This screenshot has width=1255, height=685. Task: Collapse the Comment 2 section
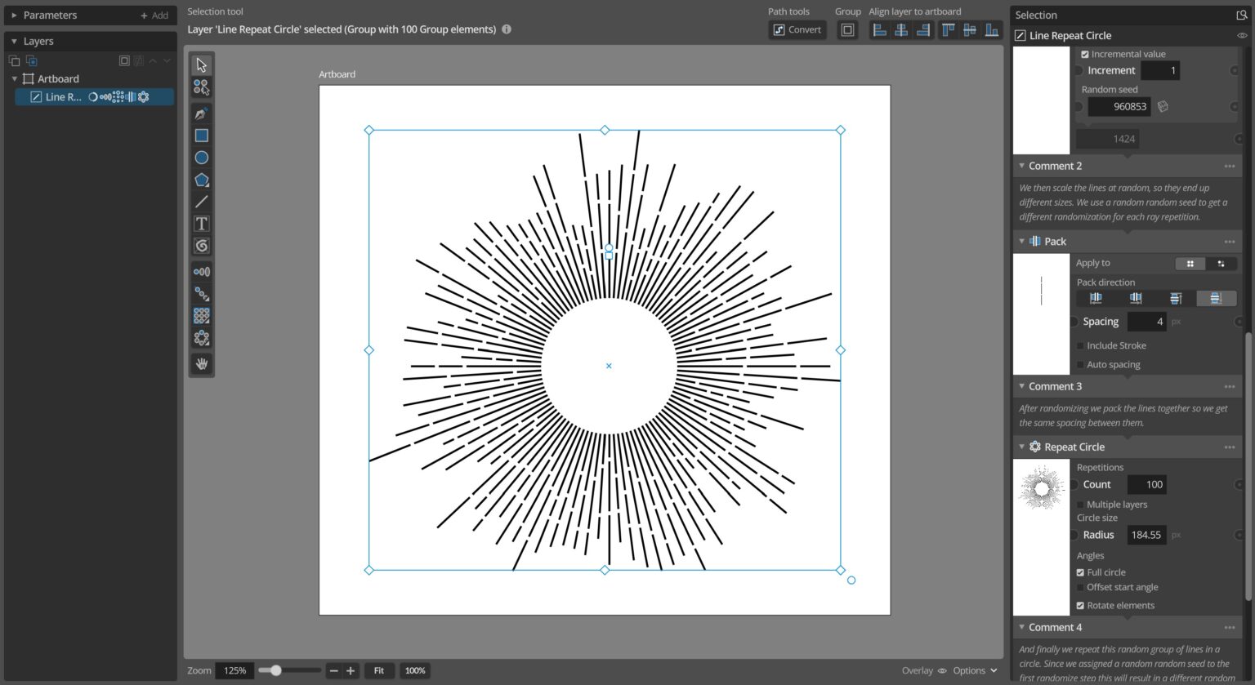pos(1021,165)
